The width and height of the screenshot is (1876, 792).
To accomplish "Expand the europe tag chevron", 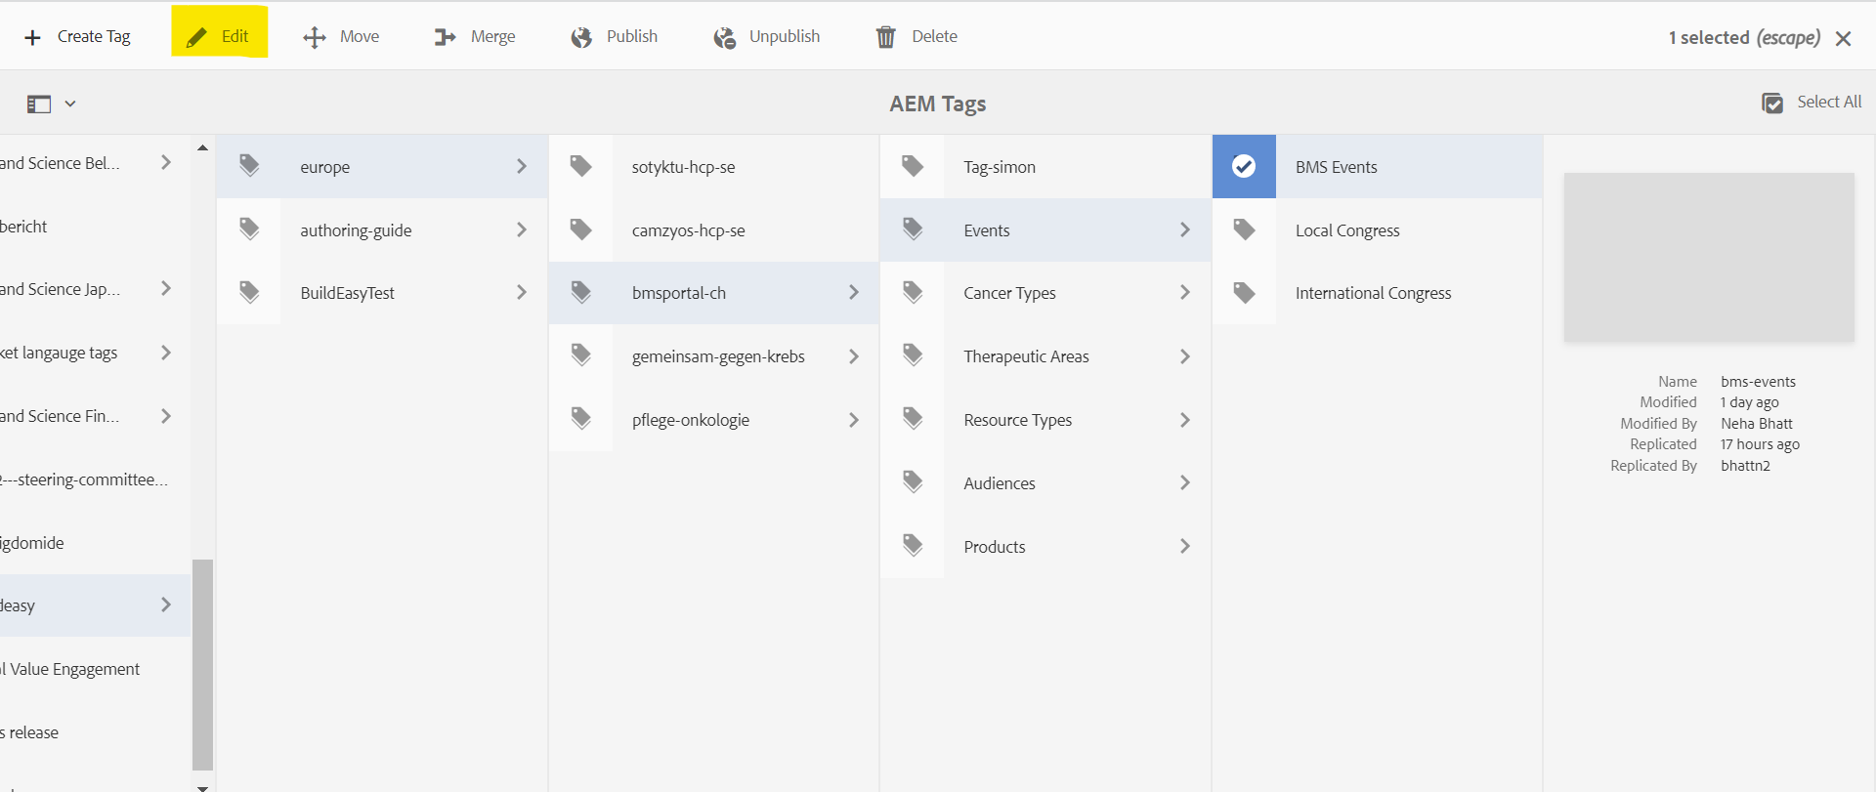I will [522, 166].
